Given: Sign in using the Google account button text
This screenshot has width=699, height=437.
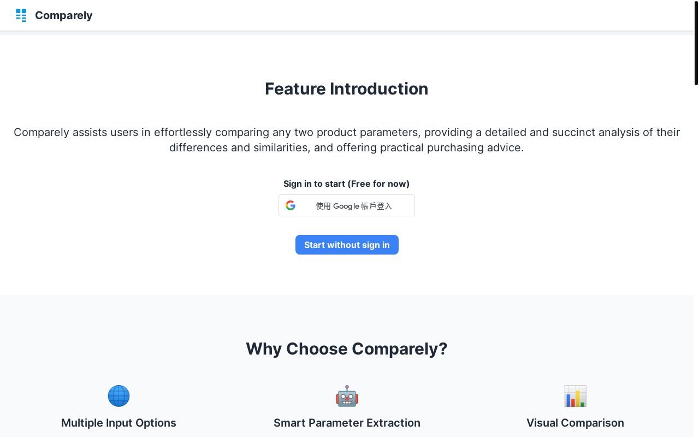Looking at the screenshot, I should click(353, 206).
